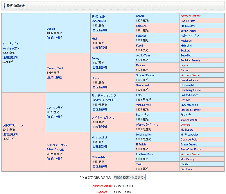
Task: Open the Cranberry Sauce link
Action: [x=191, y=90]
